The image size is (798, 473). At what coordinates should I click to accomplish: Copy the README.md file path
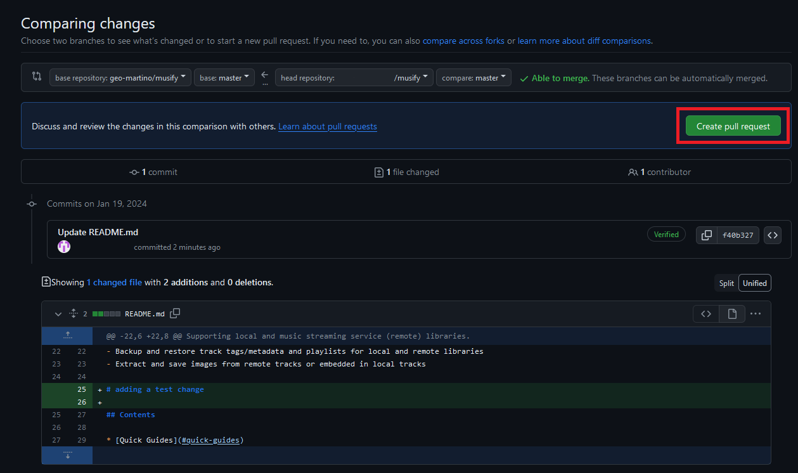(176, 313)
